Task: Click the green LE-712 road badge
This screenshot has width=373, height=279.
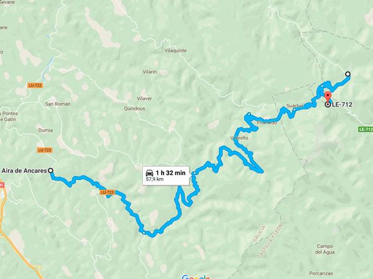Action: (x=366, y=130)
